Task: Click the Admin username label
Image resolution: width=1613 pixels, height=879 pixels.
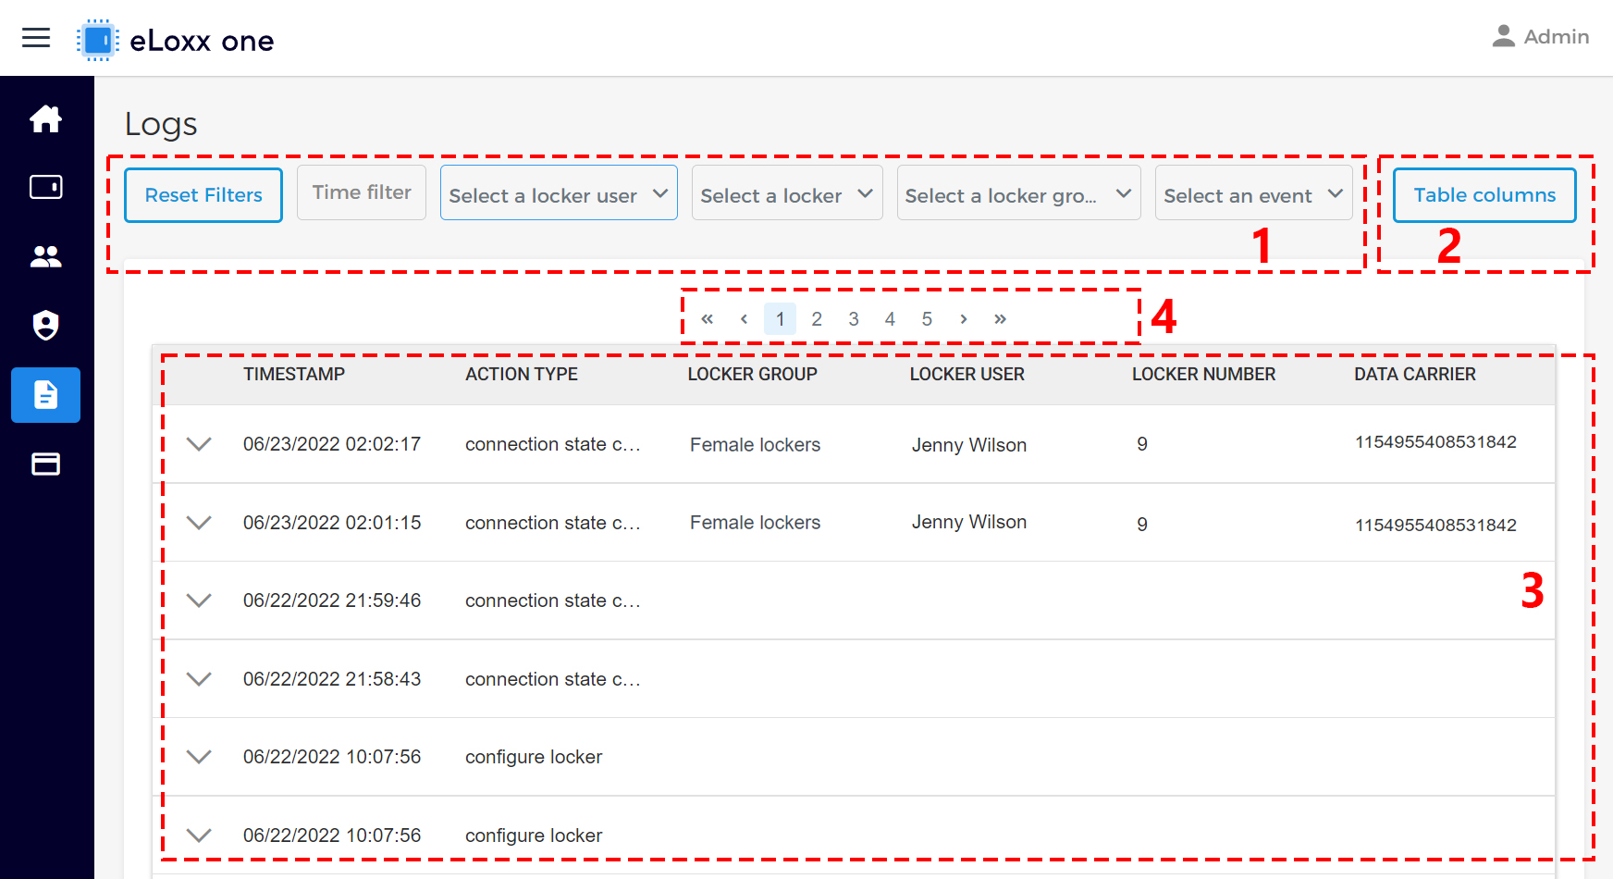Action: (1557, 36)
